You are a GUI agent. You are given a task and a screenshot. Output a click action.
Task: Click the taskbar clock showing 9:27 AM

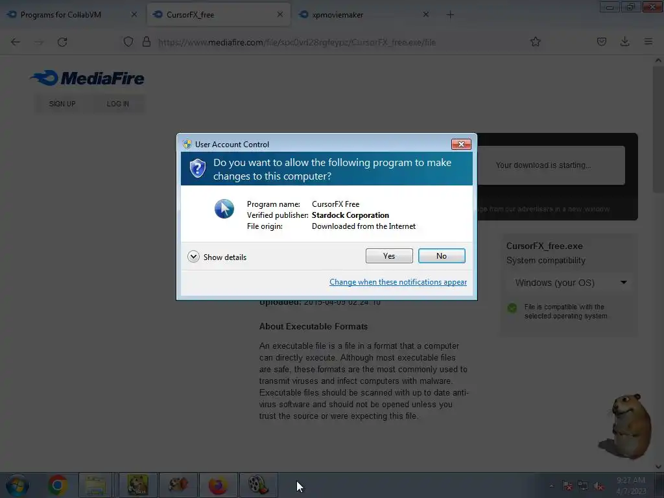[631, 486]
